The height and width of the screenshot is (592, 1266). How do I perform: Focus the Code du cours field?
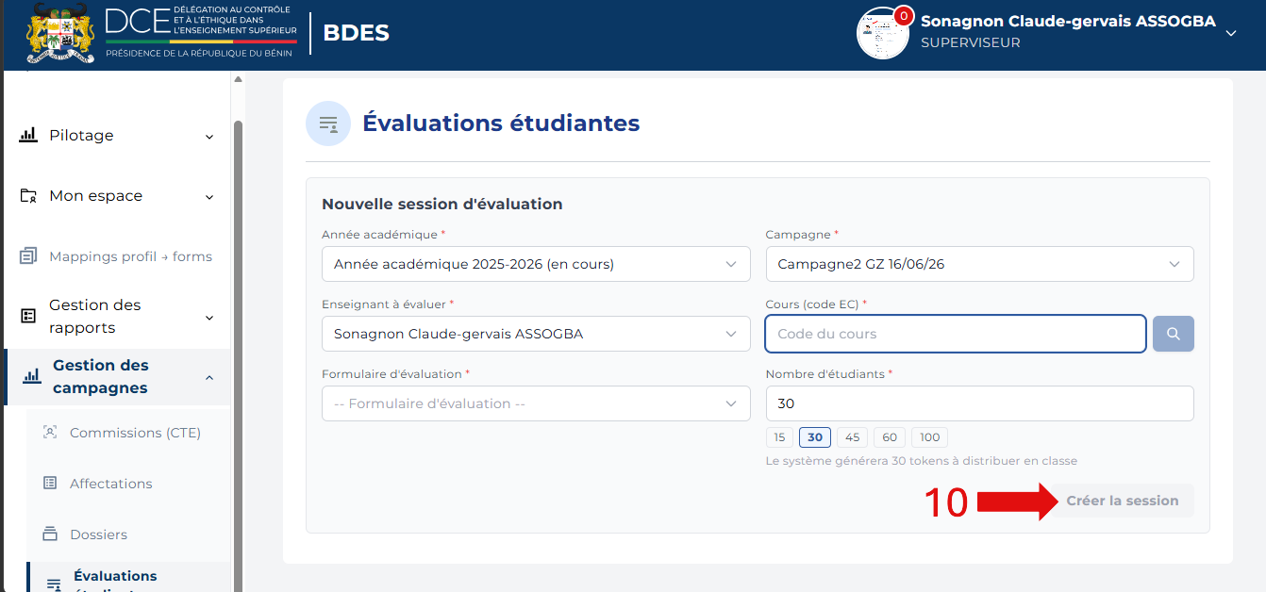956,334
